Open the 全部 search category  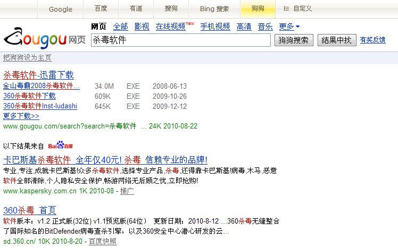(121, 27)
